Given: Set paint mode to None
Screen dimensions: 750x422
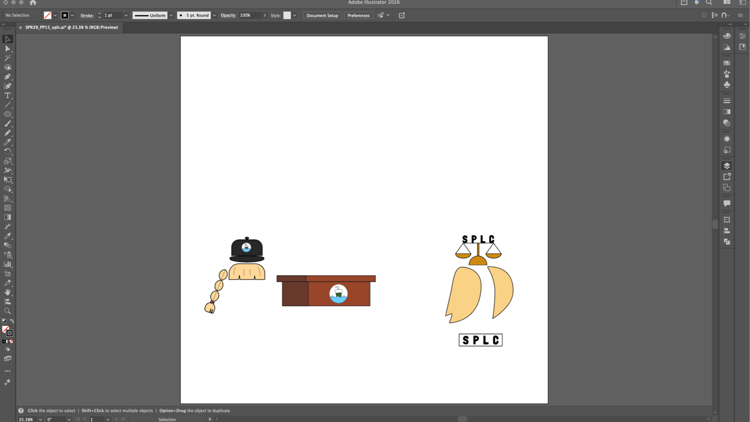Looking at the screenshot, I should pos(11,342).
